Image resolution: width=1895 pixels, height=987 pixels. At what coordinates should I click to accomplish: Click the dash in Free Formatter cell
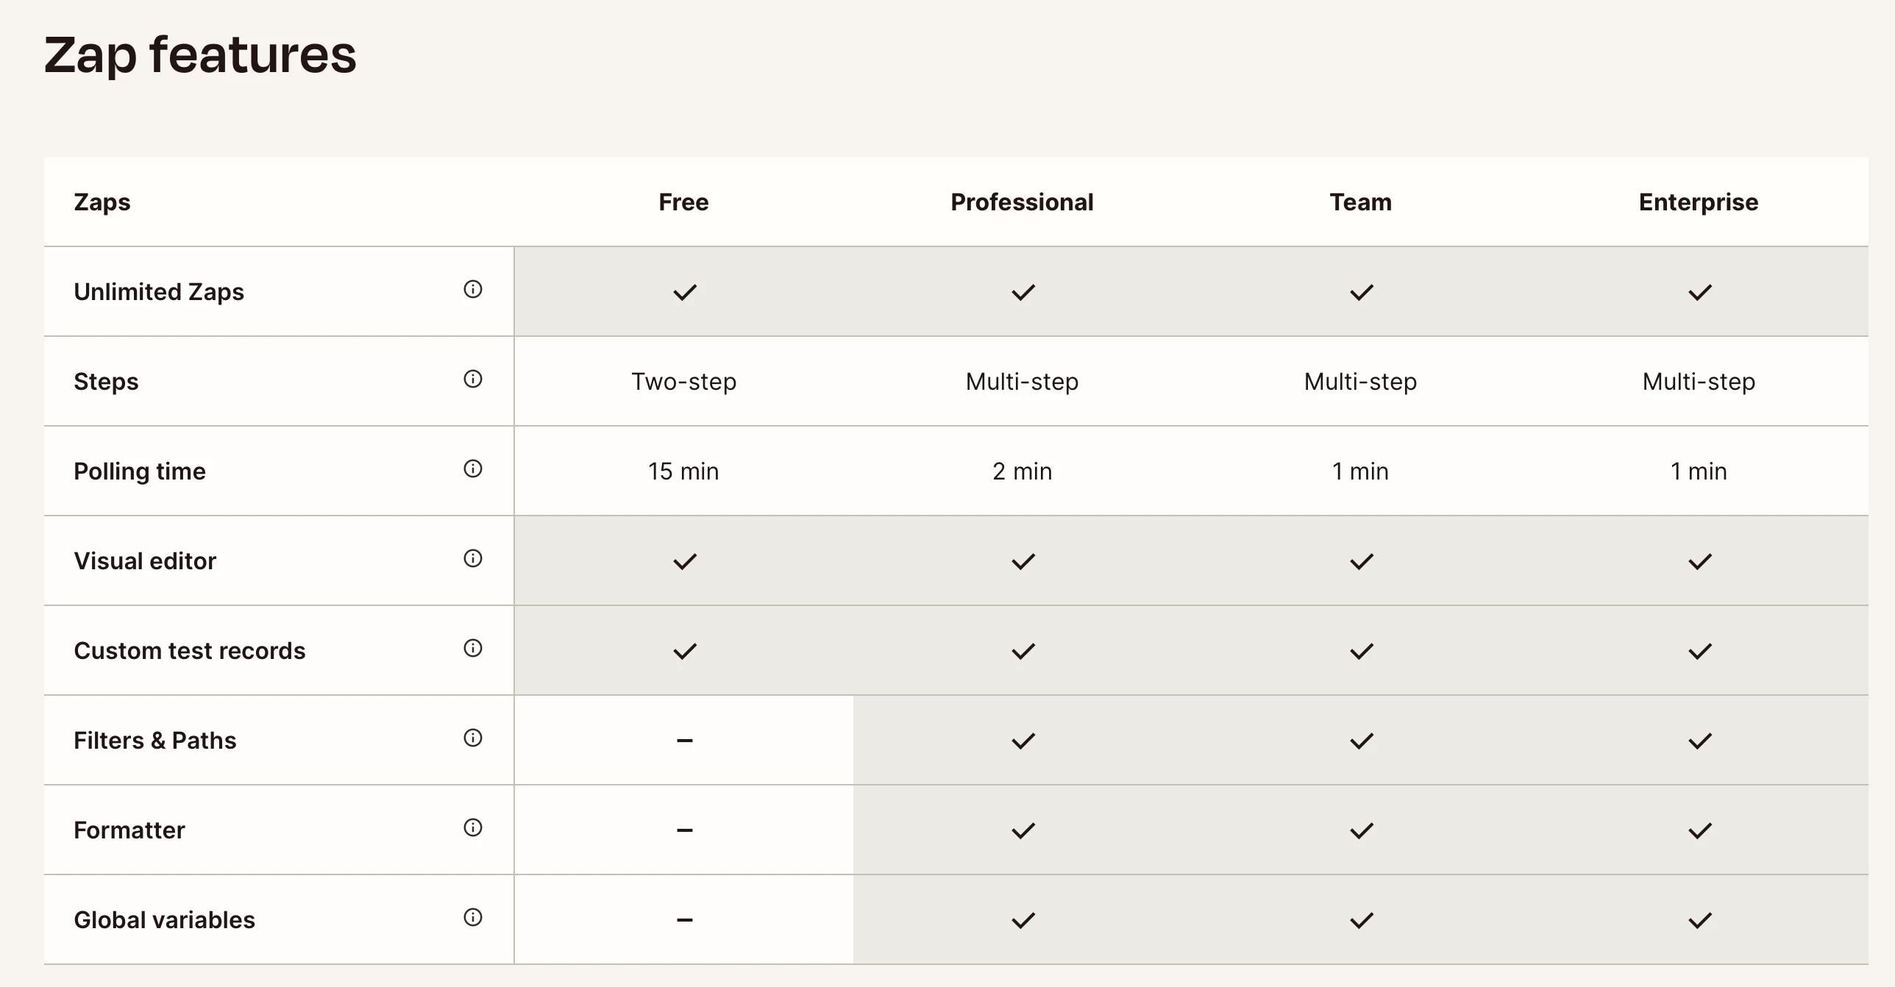(x=684, y=830)
